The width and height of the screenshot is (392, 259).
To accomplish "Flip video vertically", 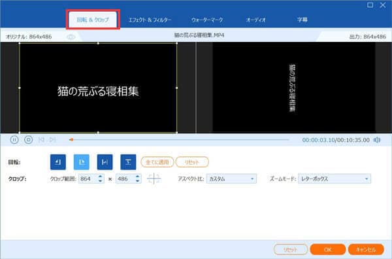I will point(128,162).
